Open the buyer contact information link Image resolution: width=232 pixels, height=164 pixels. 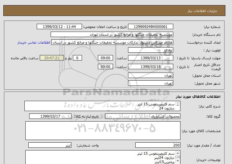point(33,42)
